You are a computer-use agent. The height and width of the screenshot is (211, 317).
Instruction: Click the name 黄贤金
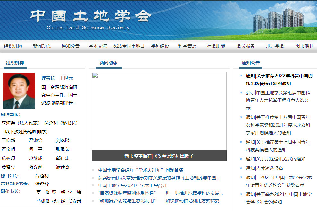point(8,167)
